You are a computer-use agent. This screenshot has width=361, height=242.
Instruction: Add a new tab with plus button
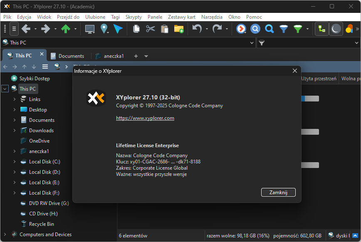pyautogui.click(x=136, y=56)
